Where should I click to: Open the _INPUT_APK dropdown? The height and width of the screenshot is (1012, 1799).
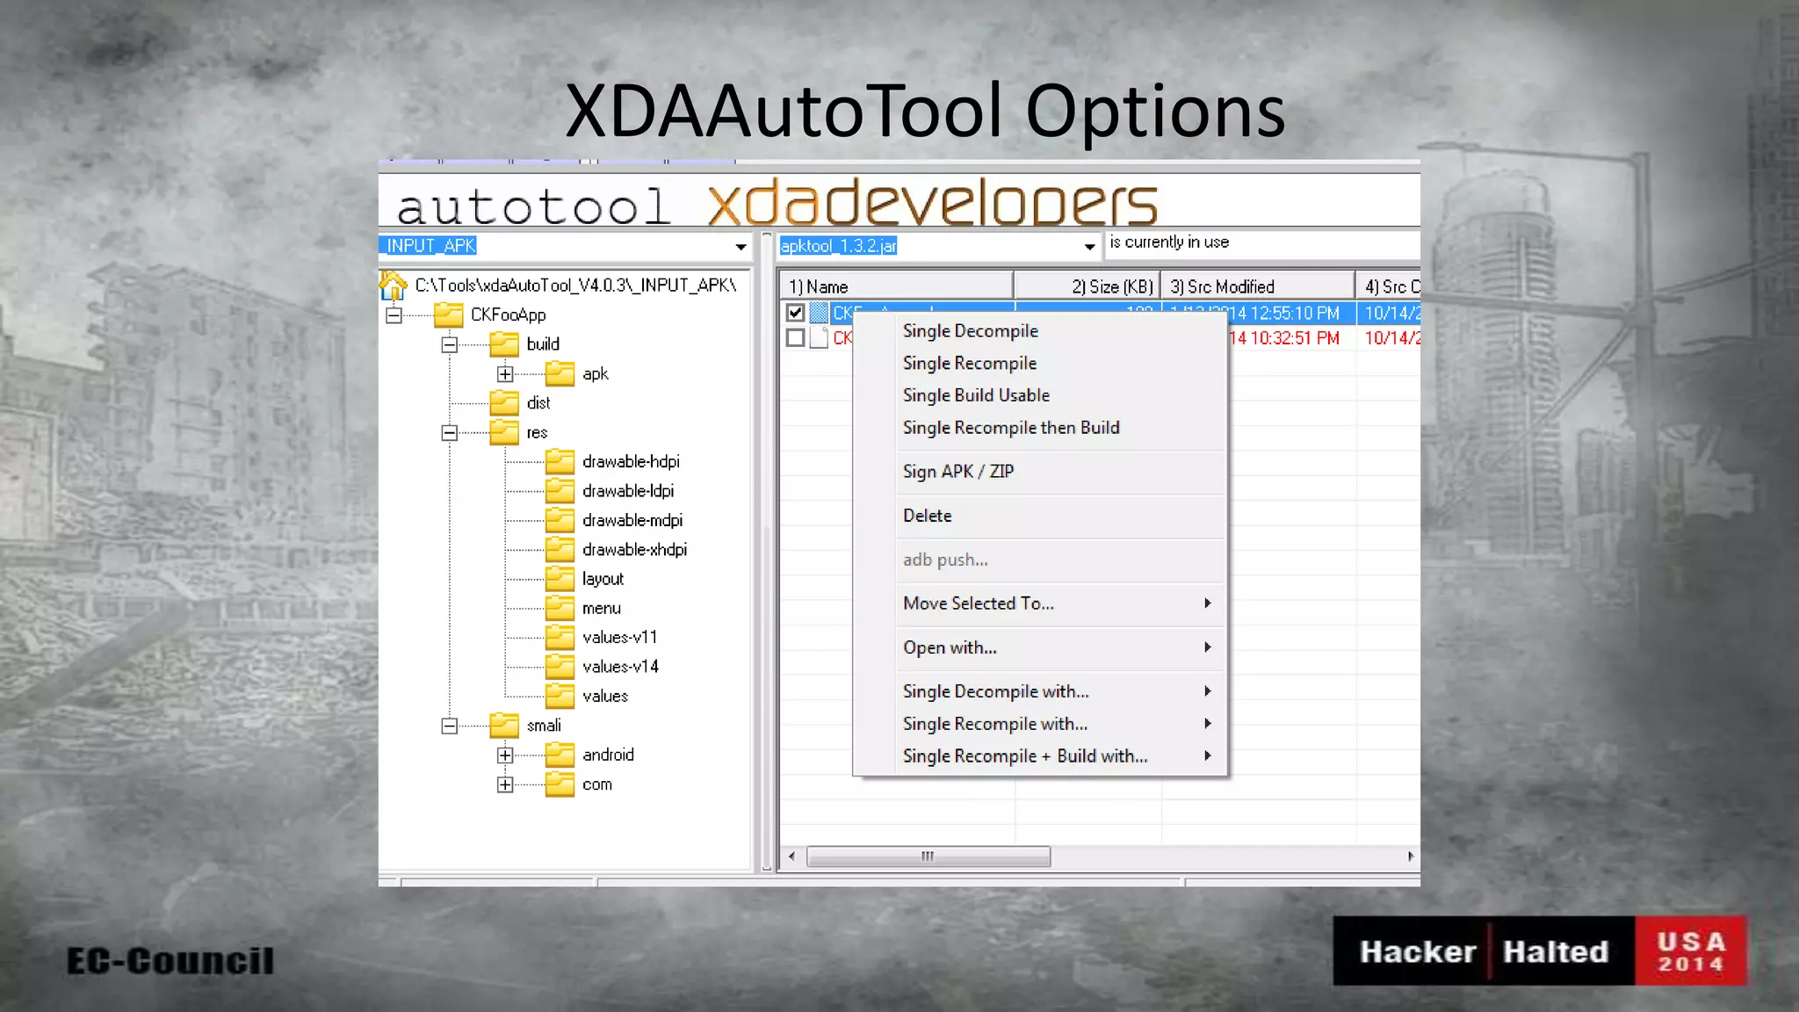click(x=741, y=247)
